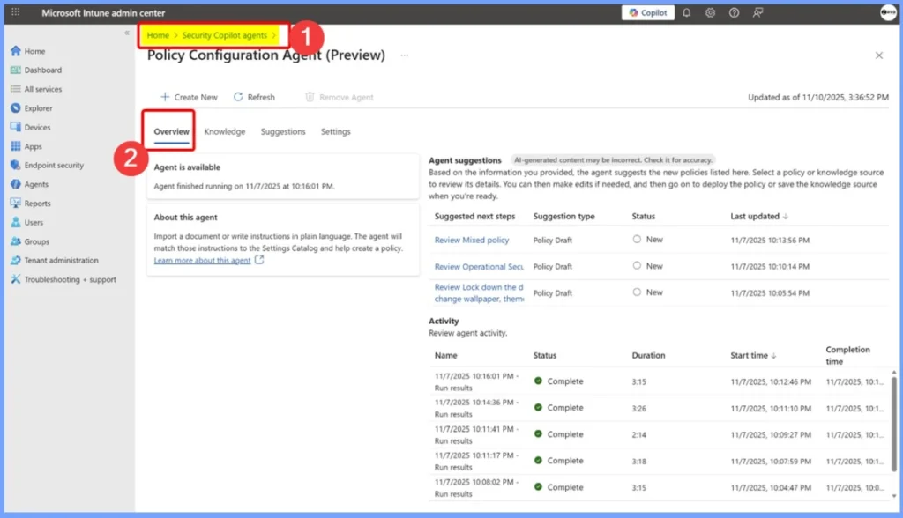Image resolution: width=903 pixels, height=518 pixels.
Task: Open the Agents section
Action: click(35, 184)
